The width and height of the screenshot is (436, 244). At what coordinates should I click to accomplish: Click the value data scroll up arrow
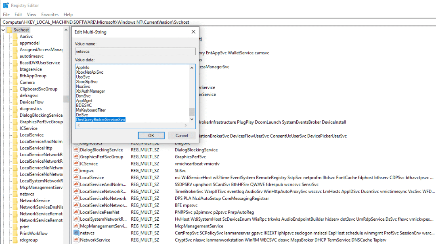click(192, 68)
